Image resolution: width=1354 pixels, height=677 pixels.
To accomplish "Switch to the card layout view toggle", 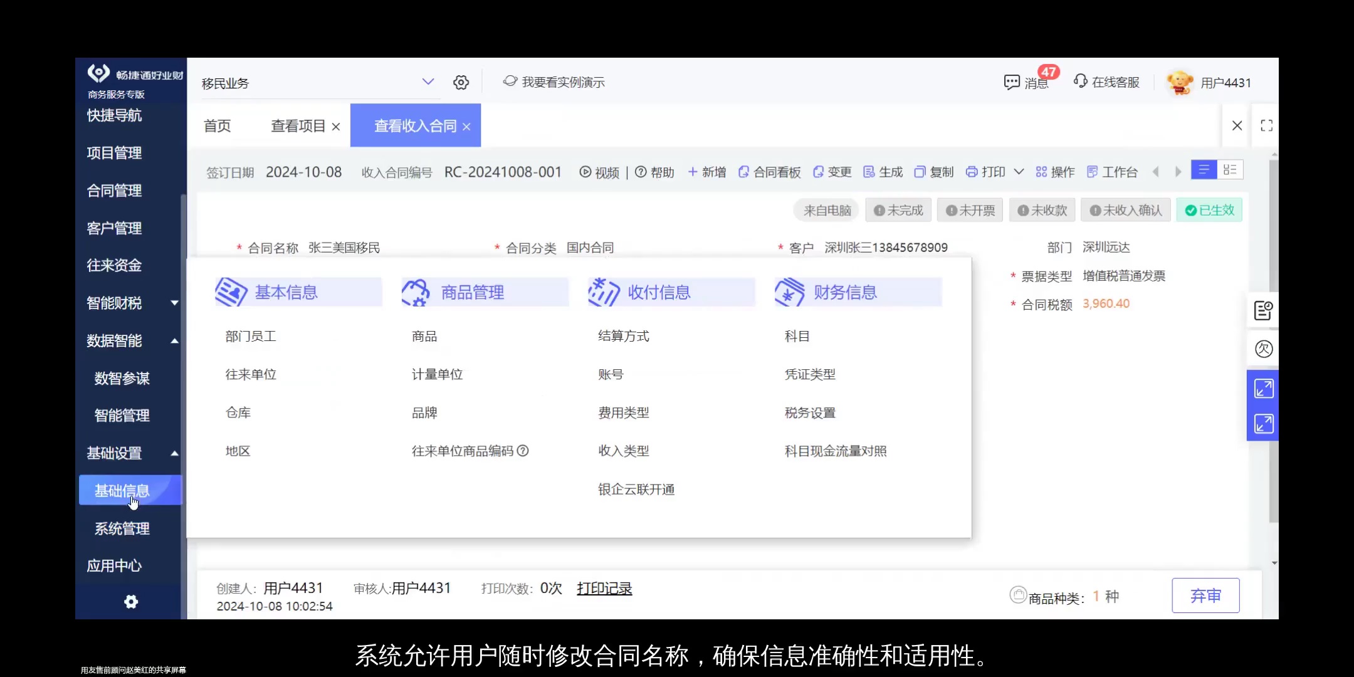I will 1231,170.
